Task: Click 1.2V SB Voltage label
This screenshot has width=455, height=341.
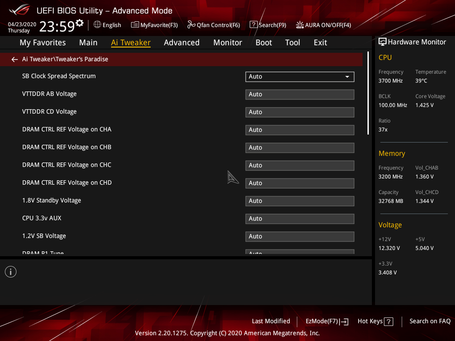Action: point(44,236)
